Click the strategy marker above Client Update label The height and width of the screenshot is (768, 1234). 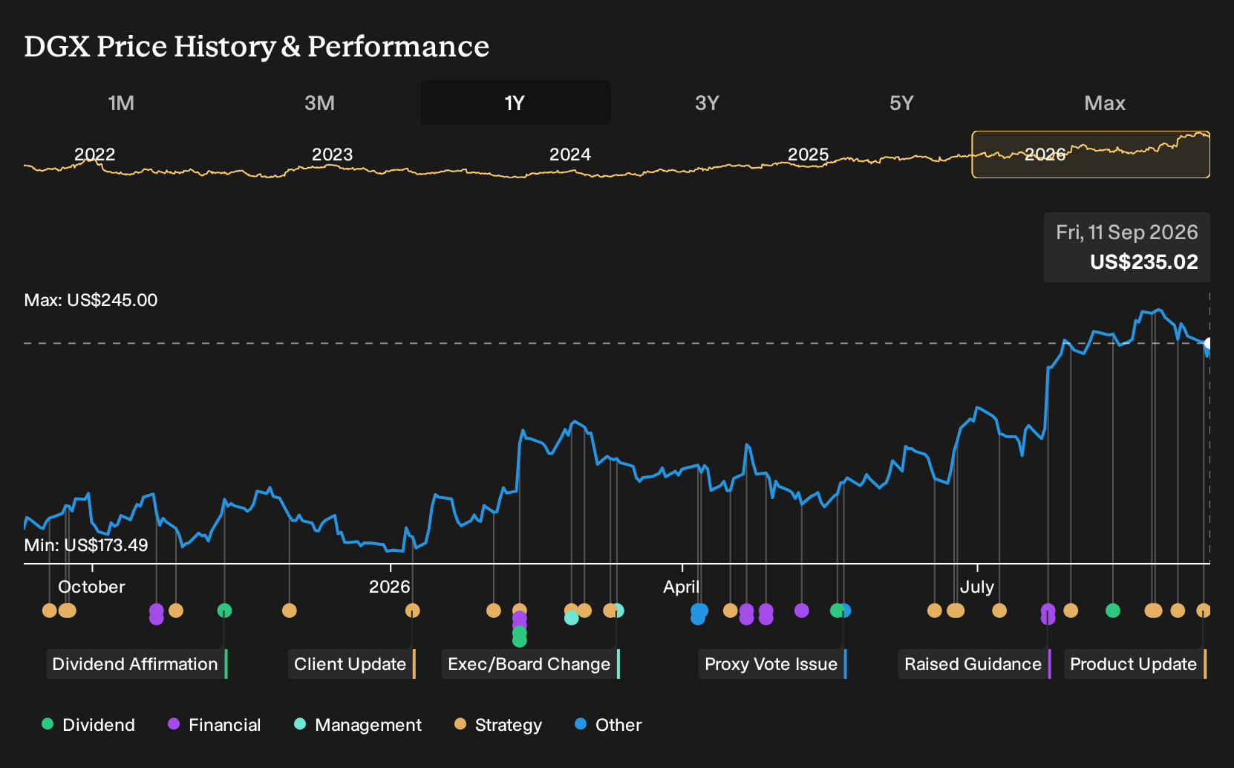coord(412,611)
